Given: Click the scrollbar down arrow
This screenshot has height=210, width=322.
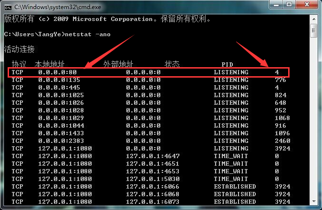Looking at the screenshot, I should click(314, 201).
